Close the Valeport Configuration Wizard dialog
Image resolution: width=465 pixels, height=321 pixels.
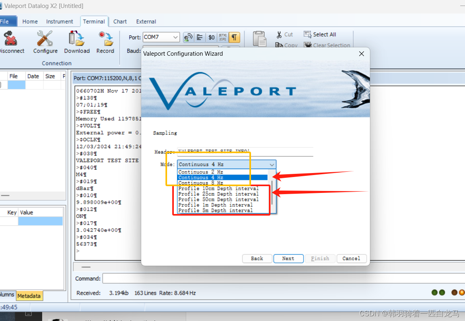coord(361,54)
